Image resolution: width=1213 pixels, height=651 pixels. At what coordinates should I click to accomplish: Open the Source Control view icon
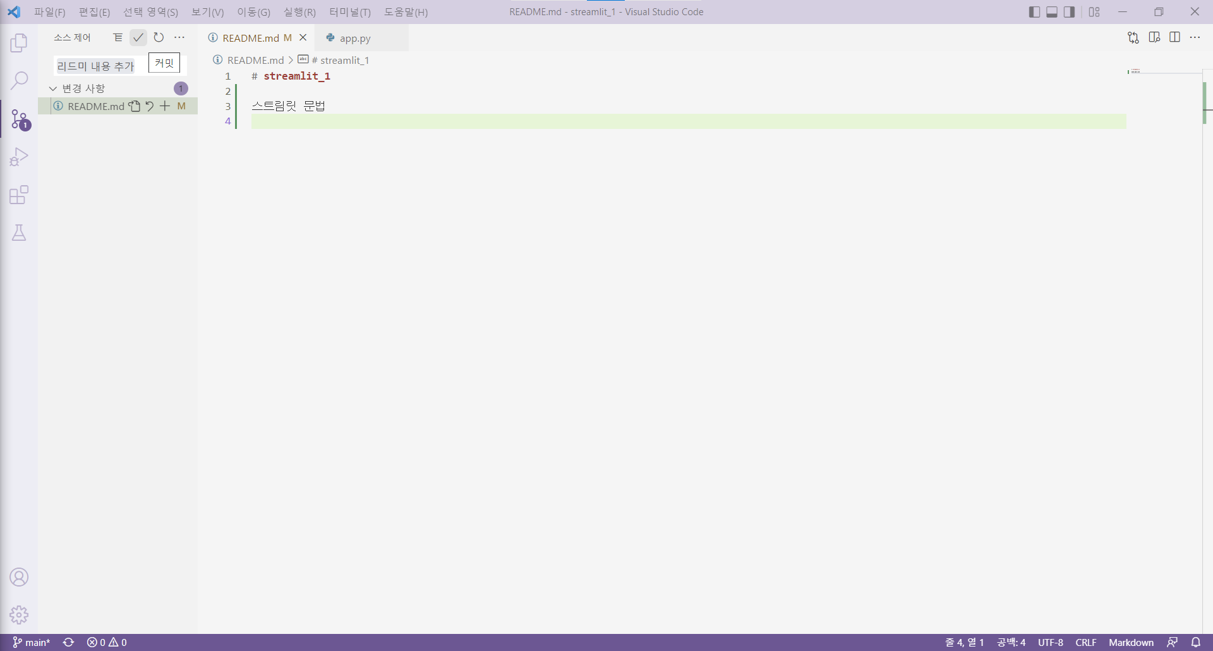(x=19, y=119)
